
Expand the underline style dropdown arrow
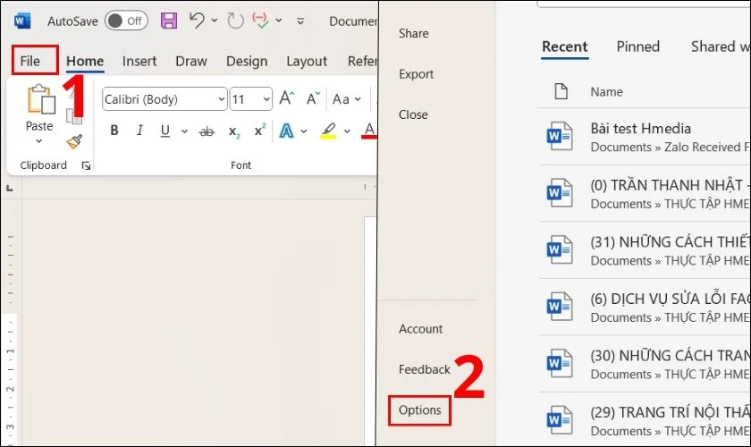(184, 131)
